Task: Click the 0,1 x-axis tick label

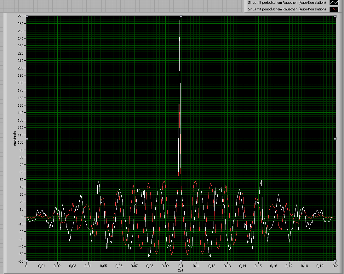Action: coord(181,266)
